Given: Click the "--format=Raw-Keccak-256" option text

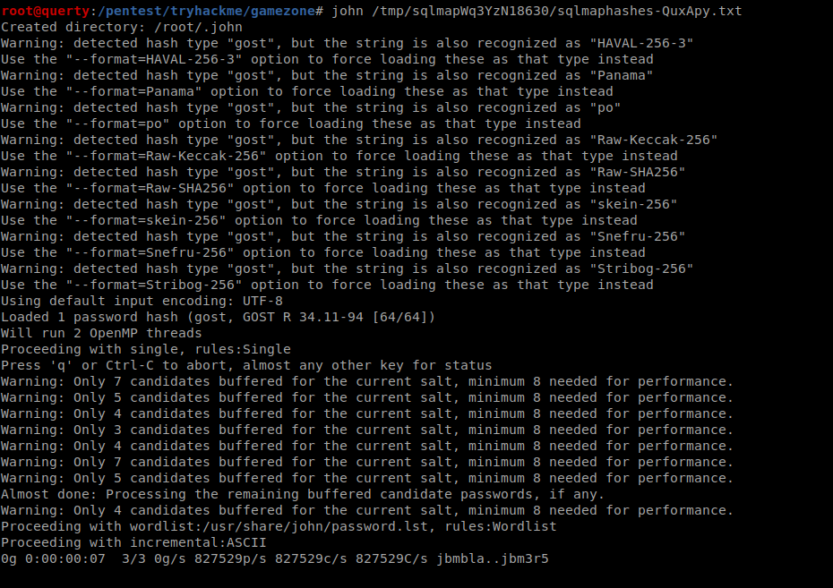Looking at the screenshot, I should tap(167, 156).
